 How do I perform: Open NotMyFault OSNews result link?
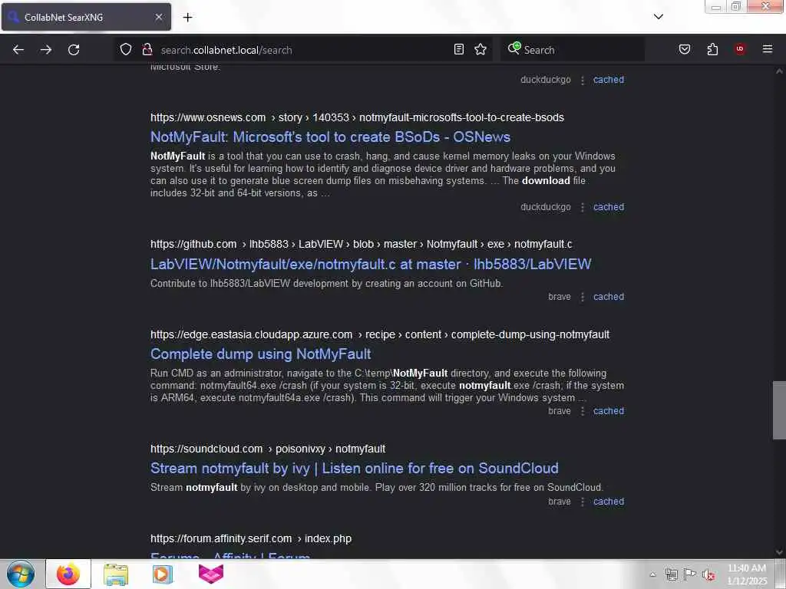pos(330,137)
